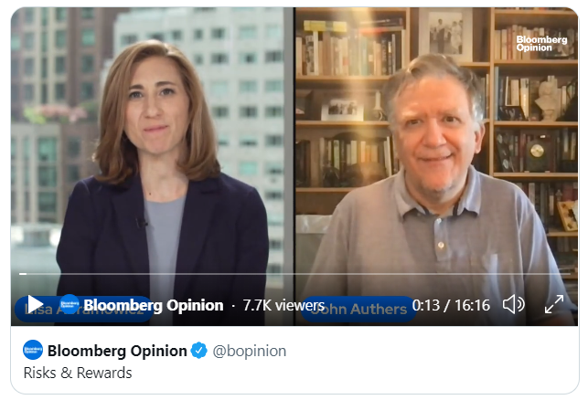The height and width of the screenshot is (400, 588).
Task: Click the 0:13 / 16:16 time display
Action: pyautogui.click(x=451, y=305)
